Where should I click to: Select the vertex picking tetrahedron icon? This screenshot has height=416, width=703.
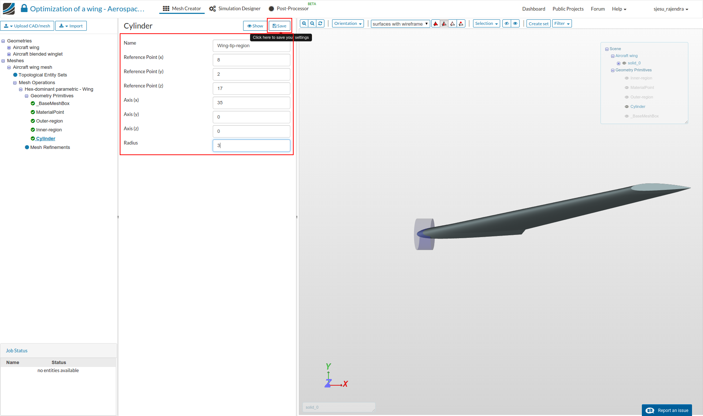461,24
